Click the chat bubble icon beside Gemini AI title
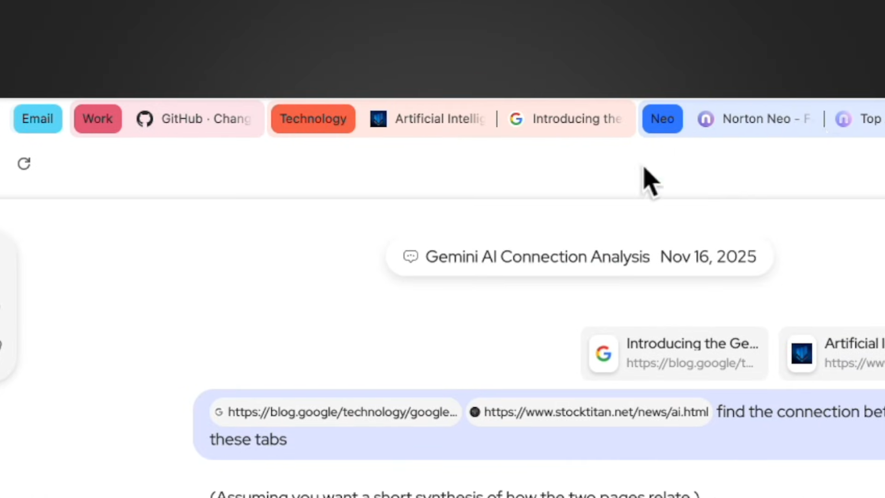The image size is (885, 498). [411, 257]
